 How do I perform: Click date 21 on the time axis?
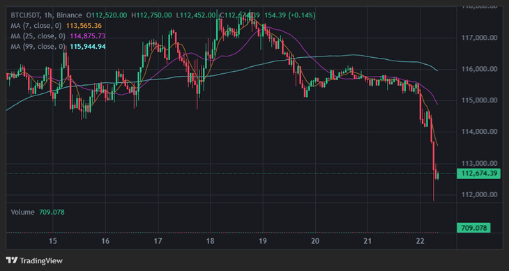tap(367, 241)
